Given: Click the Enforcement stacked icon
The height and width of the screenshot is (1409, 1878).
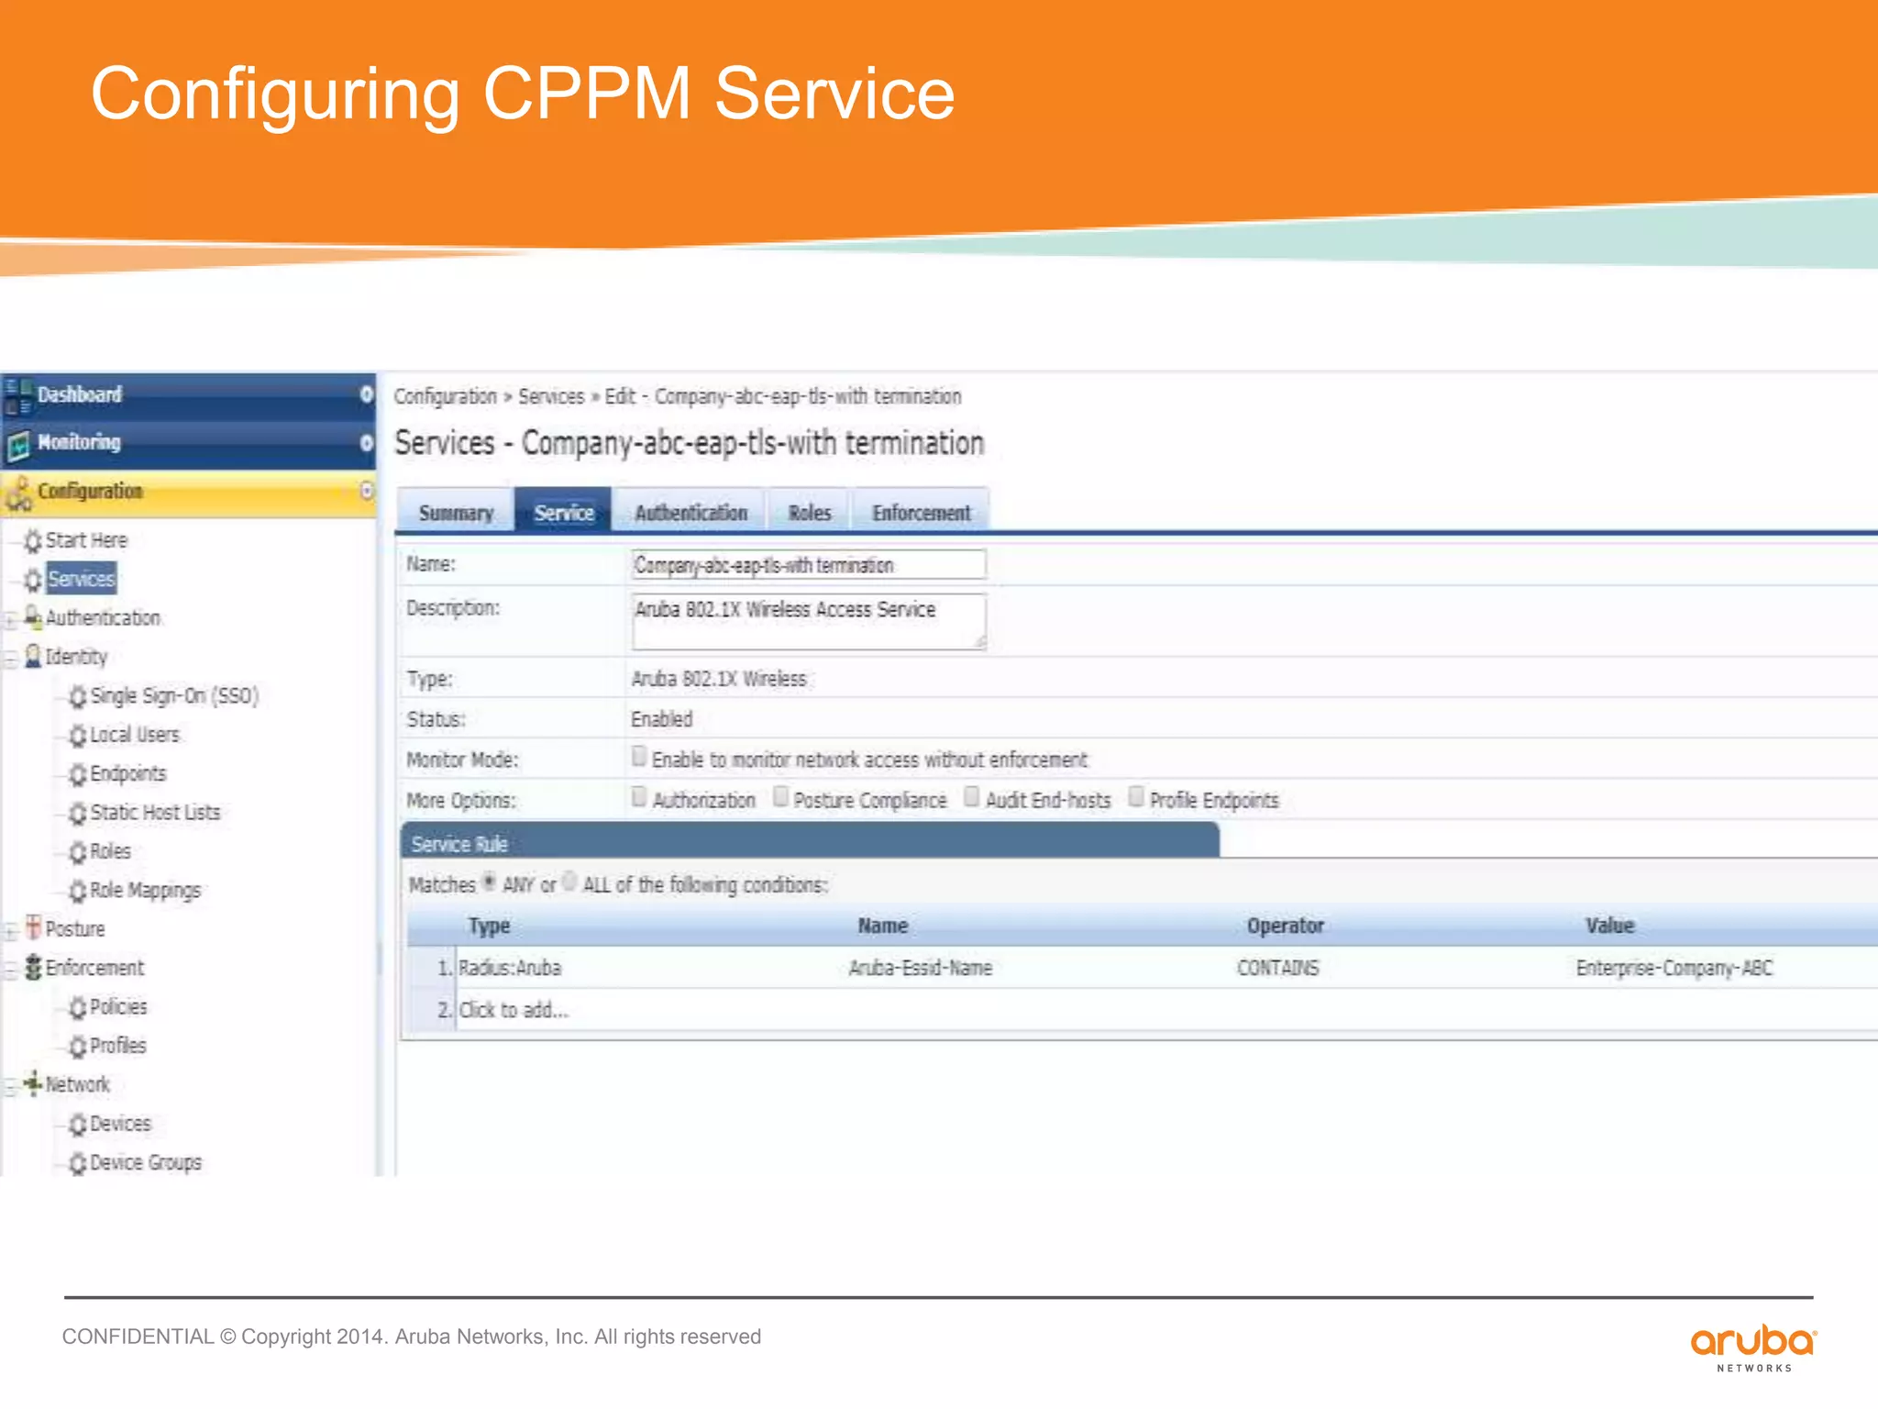Looking at the screenshot, I should point(33,967).
